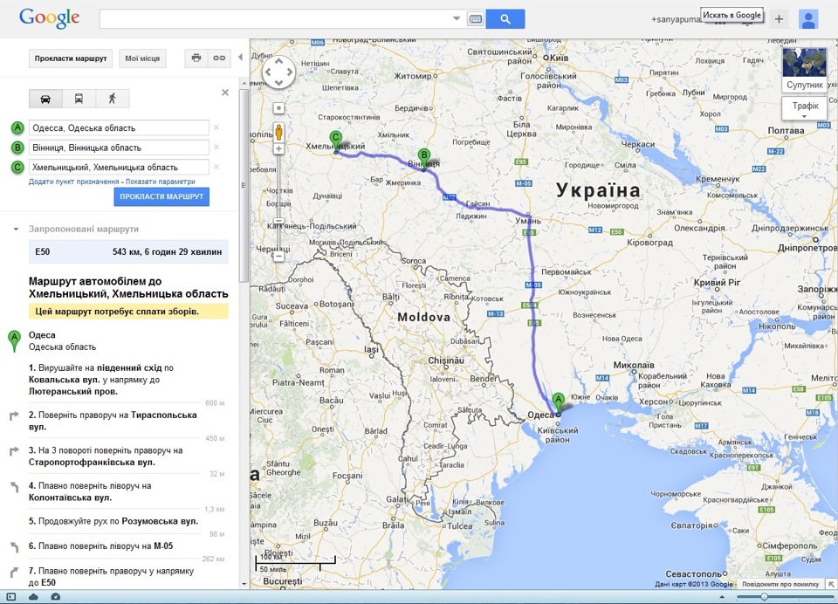Image resolution: width=838 pixels, height=604 pixels.
Task: Click the printer icon
Action: tap(196, 58)
